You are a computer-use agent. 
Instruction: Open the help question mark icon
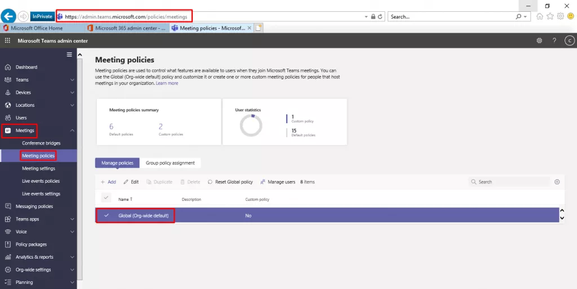click(x=554, y=40)
